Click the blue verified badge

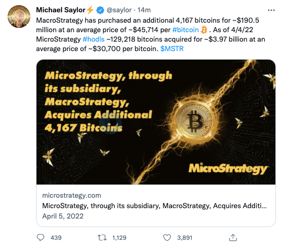coord(100,10)
